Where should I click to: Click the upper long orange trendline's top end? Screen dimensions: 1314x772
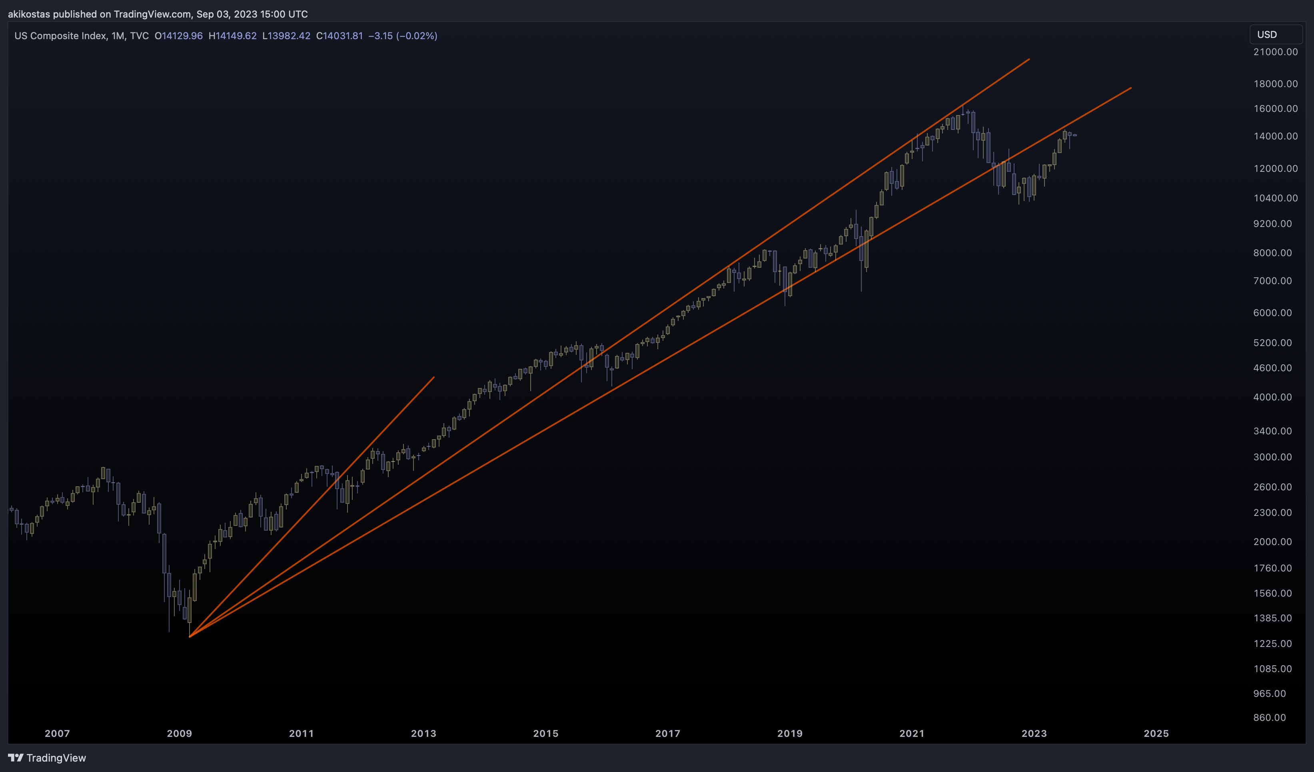click(x=1029, y=60)
